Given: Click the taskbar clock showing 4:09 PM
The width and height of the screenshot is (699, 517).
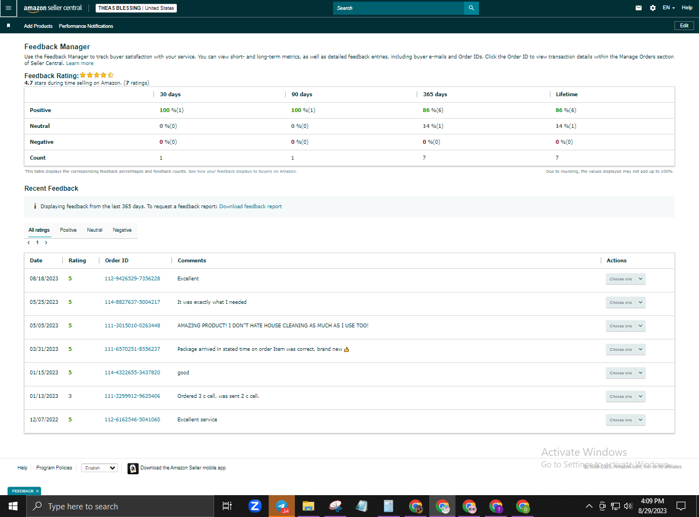Looking at the screenshot, I should pos(653,506).
